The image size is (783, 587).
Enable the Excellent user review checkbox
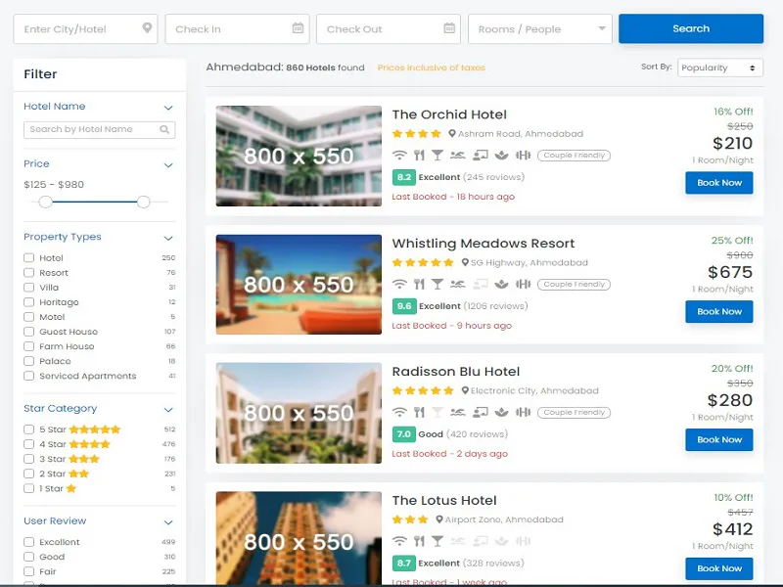29,542
